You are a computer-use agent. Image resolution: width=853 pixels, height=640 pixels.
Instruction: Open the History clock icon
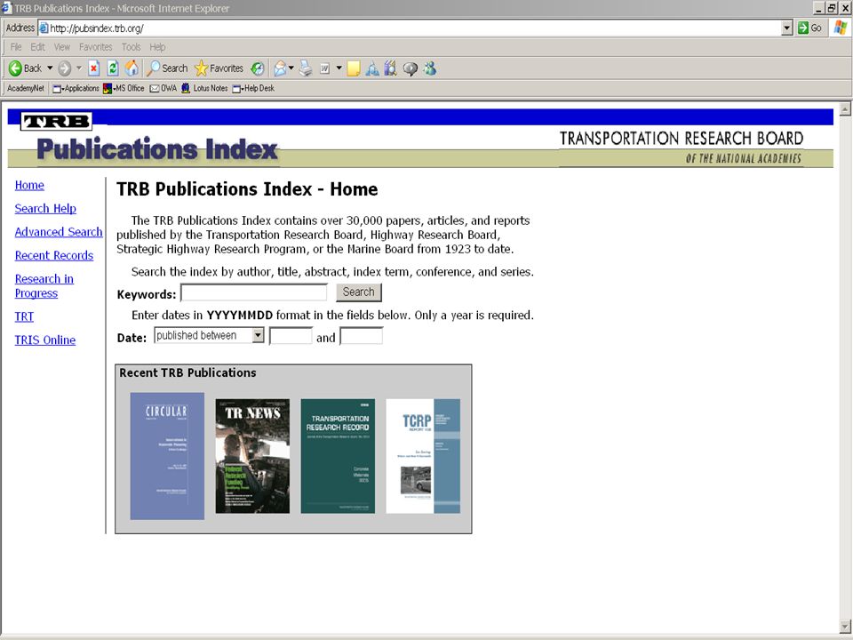(258, 68)
